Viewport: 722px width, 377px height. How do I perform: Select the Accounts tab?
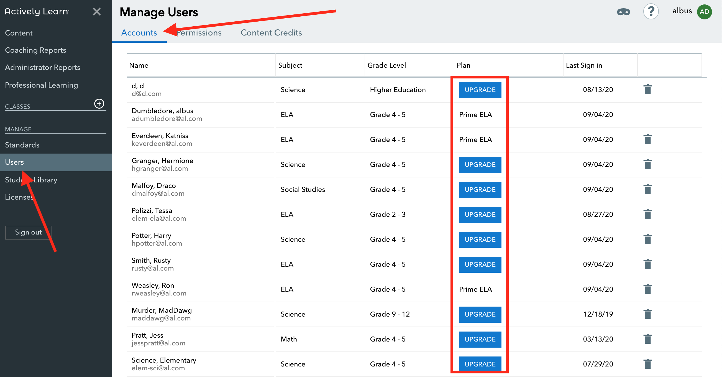pos(139,32)
